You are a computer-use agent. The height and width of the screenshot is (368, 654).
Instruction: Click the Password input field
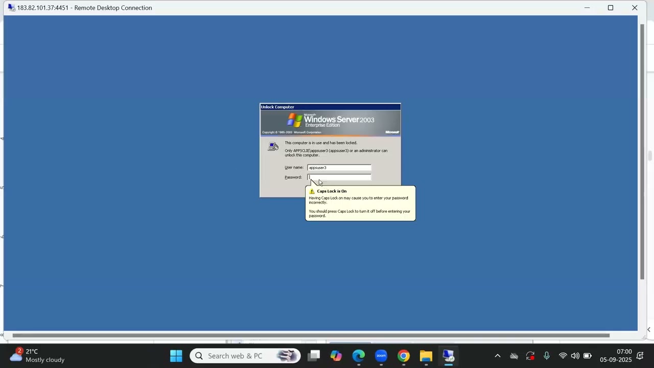339,177
